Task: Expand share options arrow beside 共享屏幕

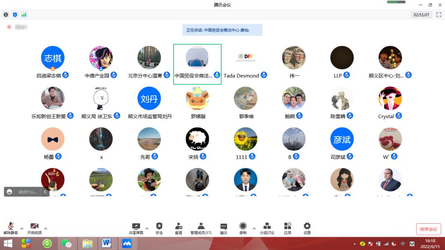Action: click(147, 229)
